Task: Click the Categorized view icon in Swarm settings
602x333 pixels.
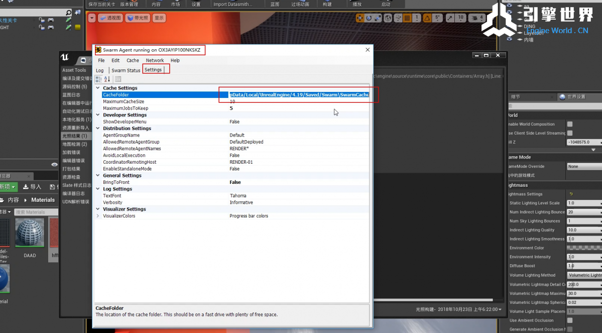Action: pyautogui.click(x=99, y=79)
